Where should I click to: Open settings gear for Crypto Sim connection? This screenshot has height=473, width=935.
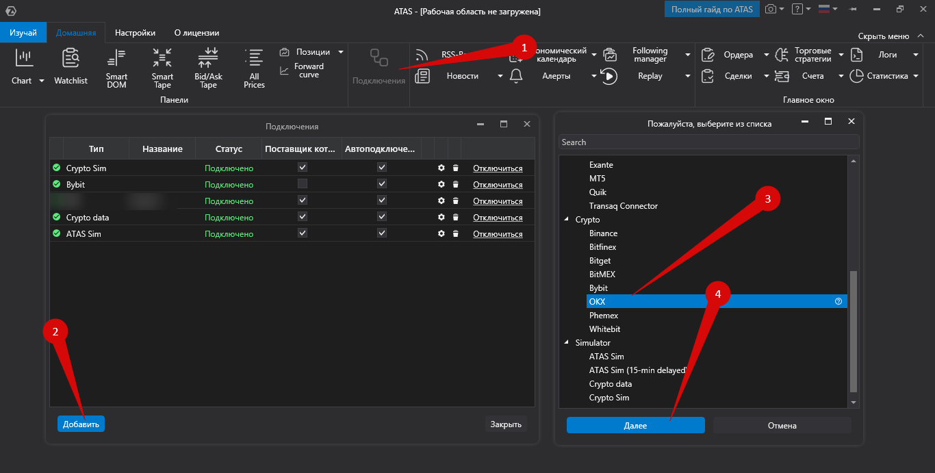[x=441, y=168]
